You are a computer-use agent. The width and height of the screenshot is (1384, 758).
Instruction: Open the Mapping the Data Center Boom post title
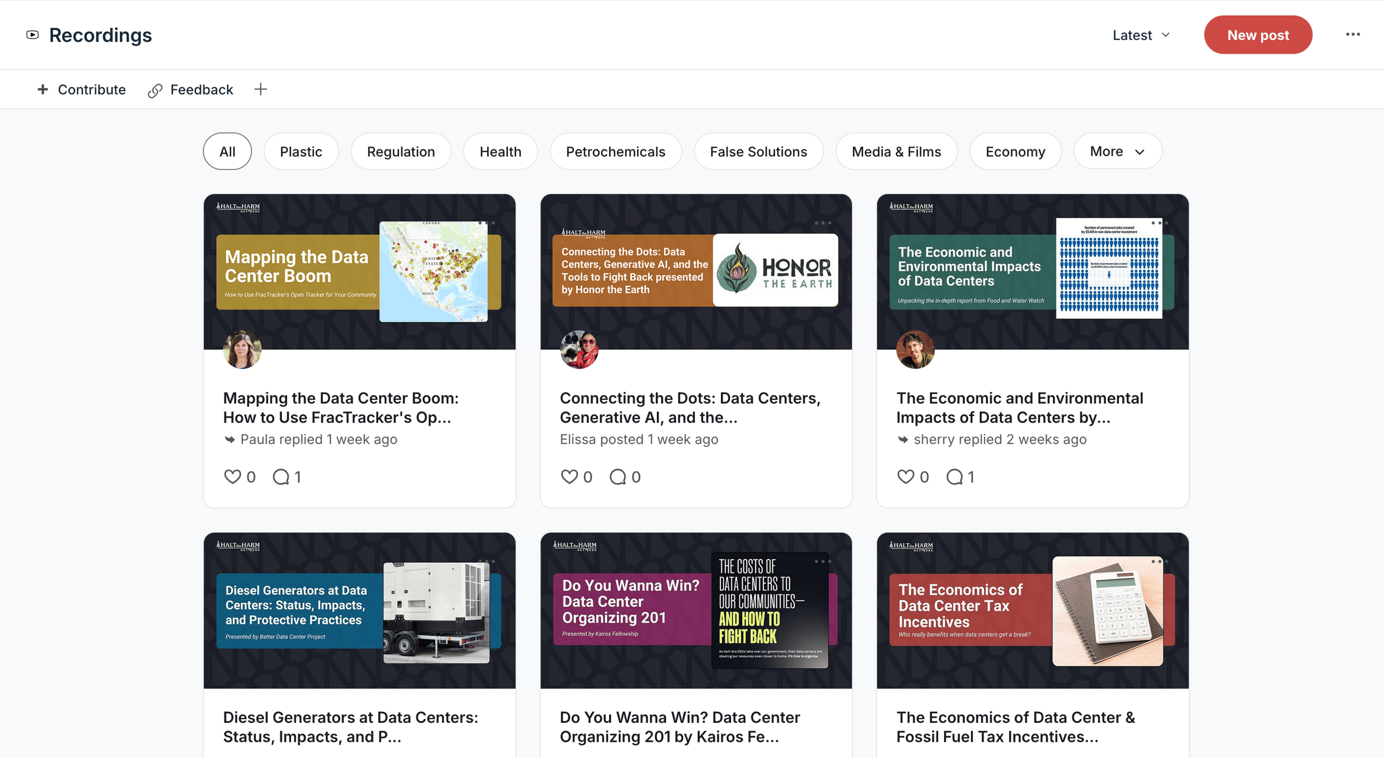pyautogui.click(x=341, y=408)
